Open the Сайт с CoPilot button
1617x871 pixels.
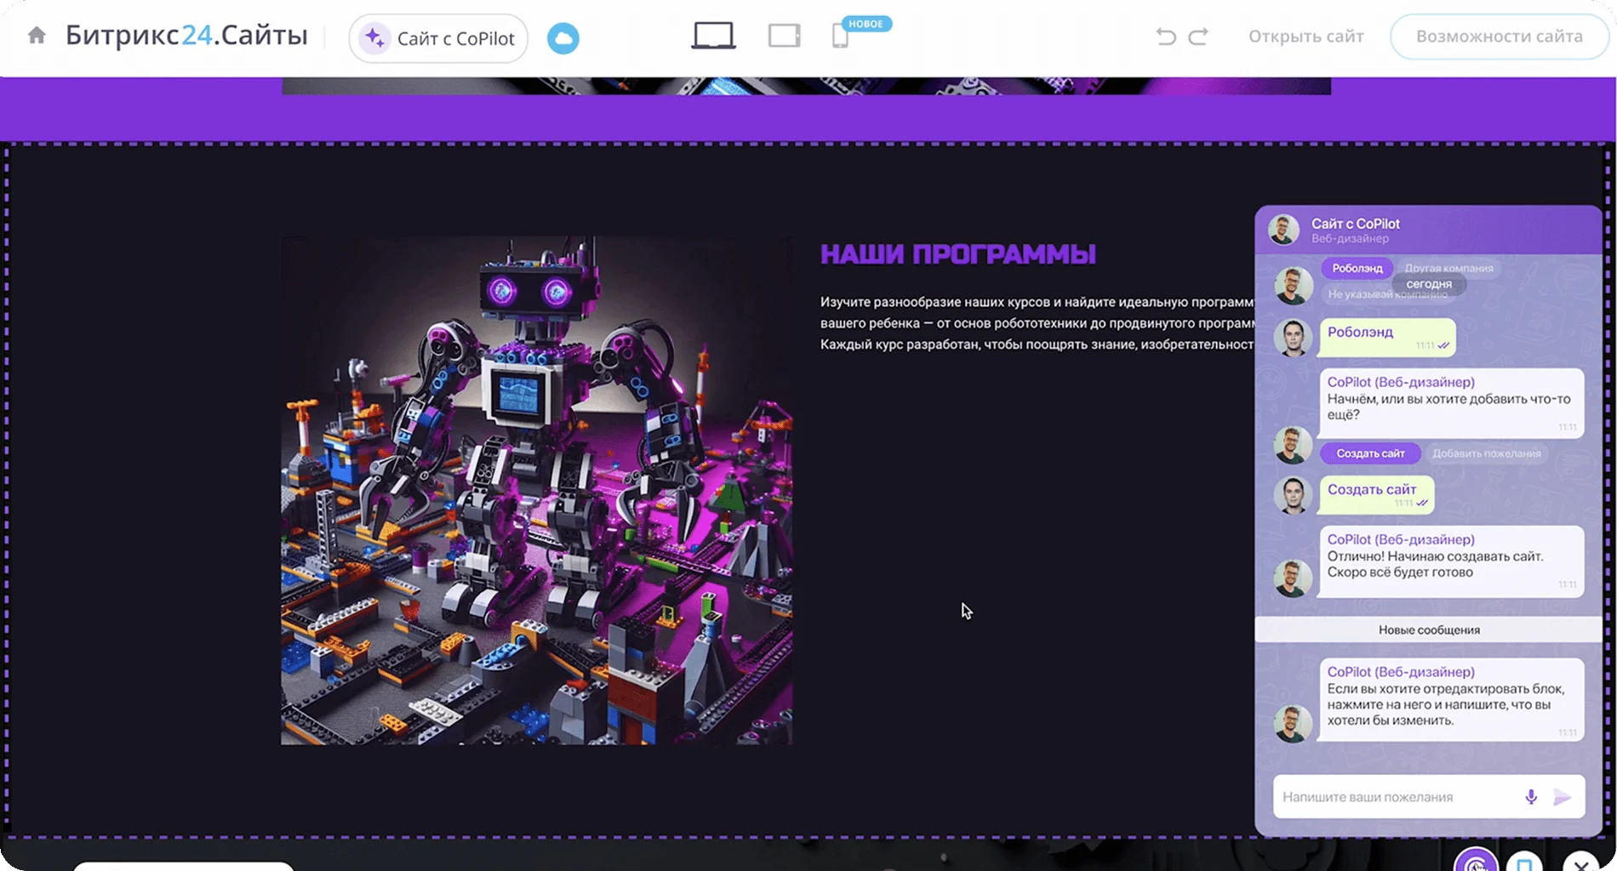438,38
